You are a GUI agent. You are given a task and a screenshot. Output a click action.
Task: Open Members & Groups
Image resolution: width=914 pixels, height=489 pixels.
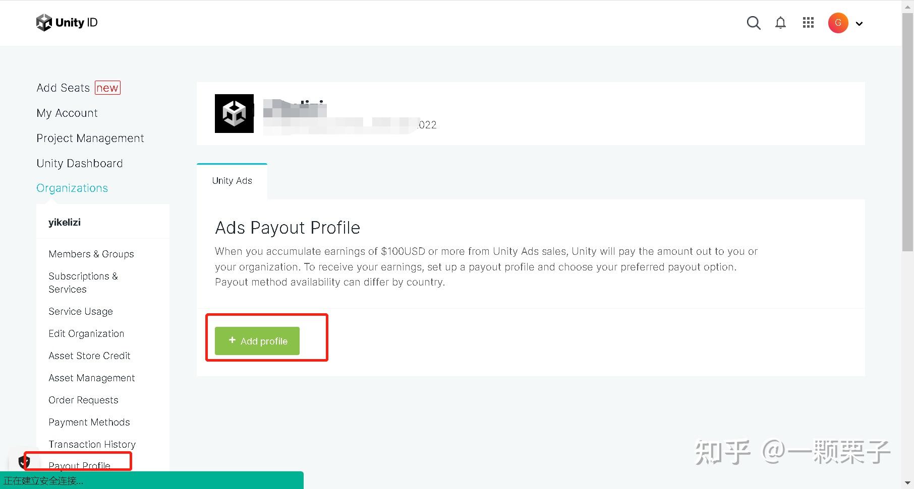(91, 254)
